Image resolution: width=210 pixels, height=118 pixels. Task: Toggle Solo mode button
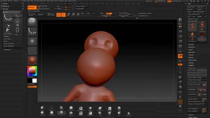pyautogui.click(x=180, y=106)
